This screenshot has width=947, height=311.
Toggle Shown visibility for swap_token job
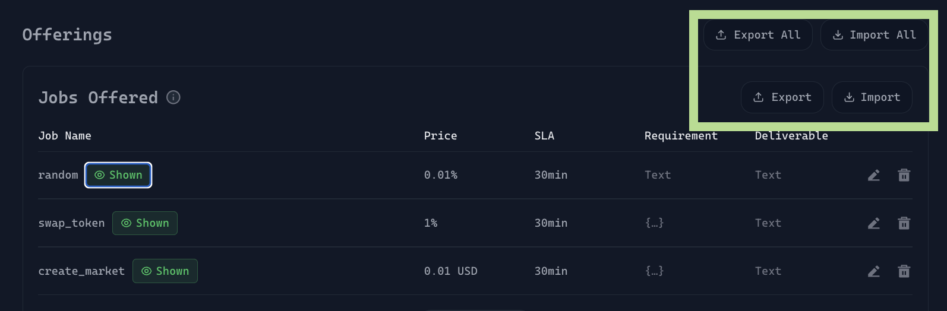(x=145, y=223)
